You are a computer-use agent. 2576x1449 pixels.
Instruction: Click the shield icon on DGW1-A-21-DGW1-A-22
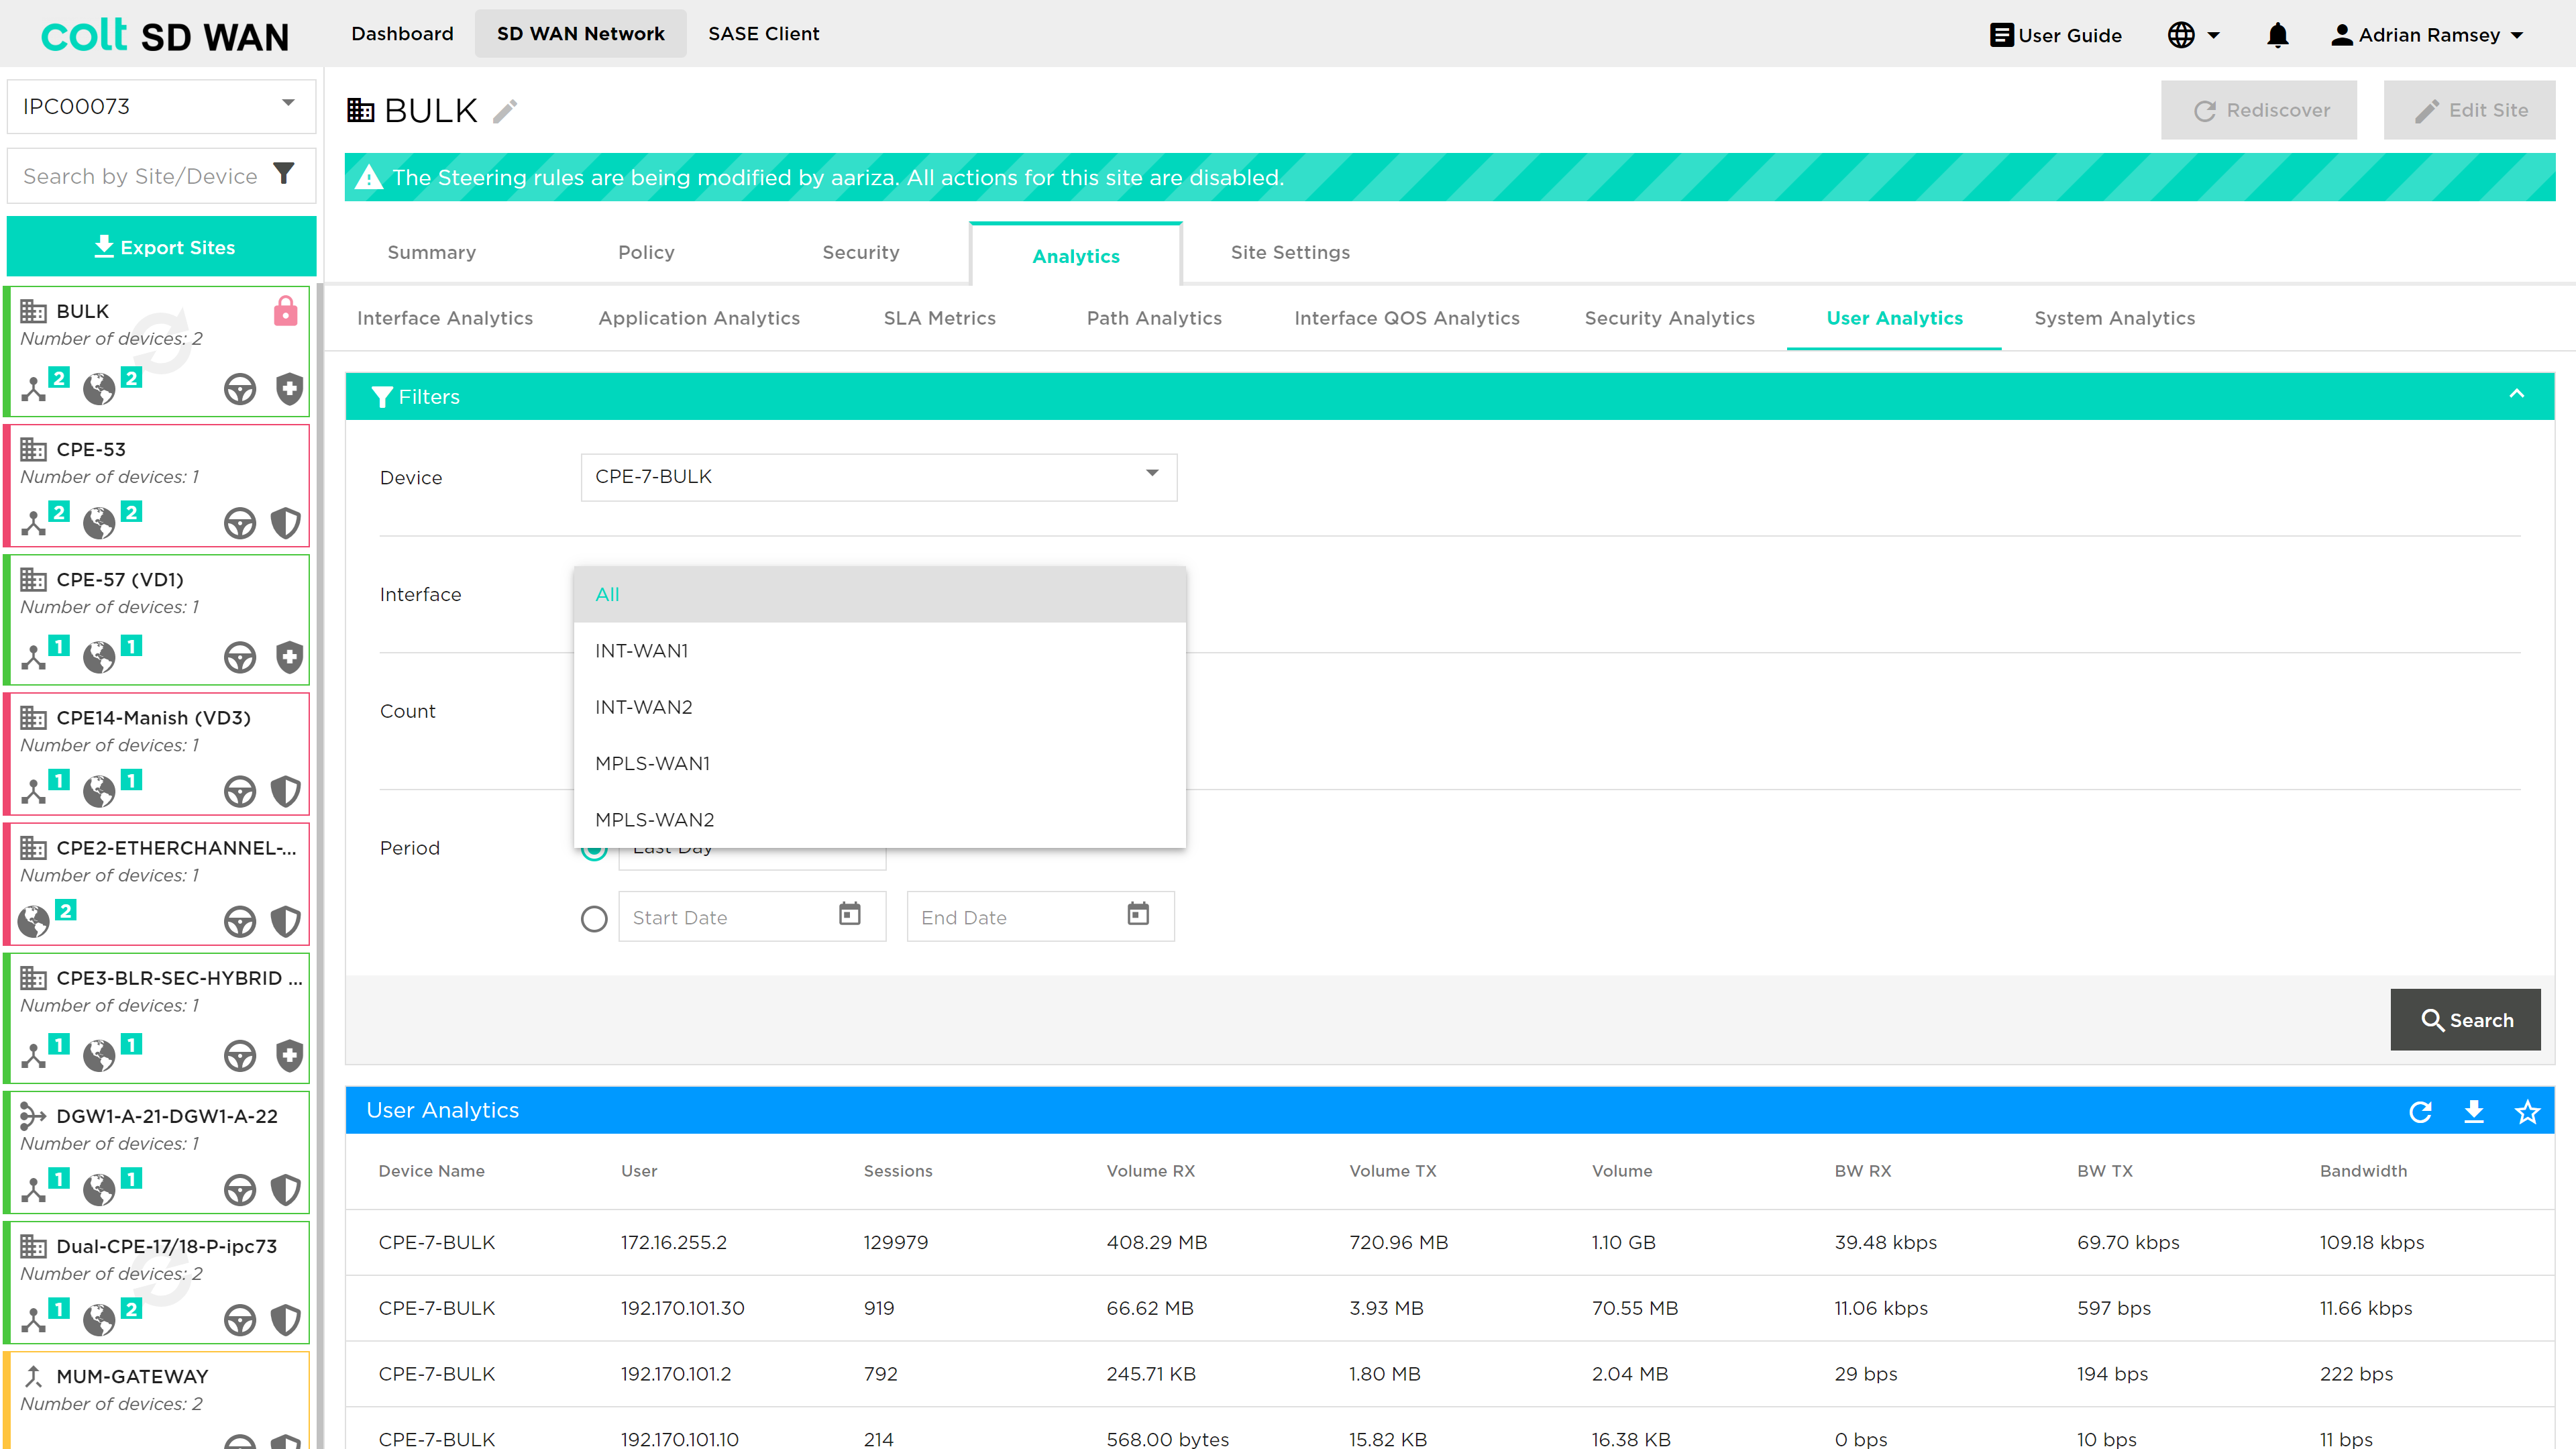286,1189
